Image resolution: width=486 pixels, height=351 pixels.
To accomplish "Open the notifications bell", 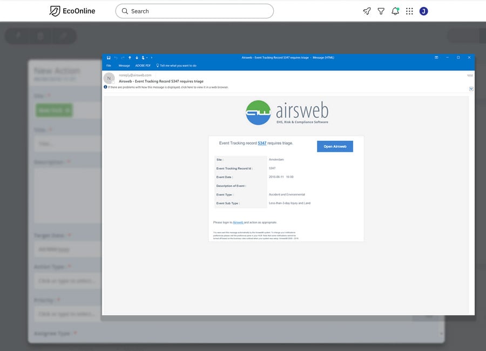I will pos(395,11).
